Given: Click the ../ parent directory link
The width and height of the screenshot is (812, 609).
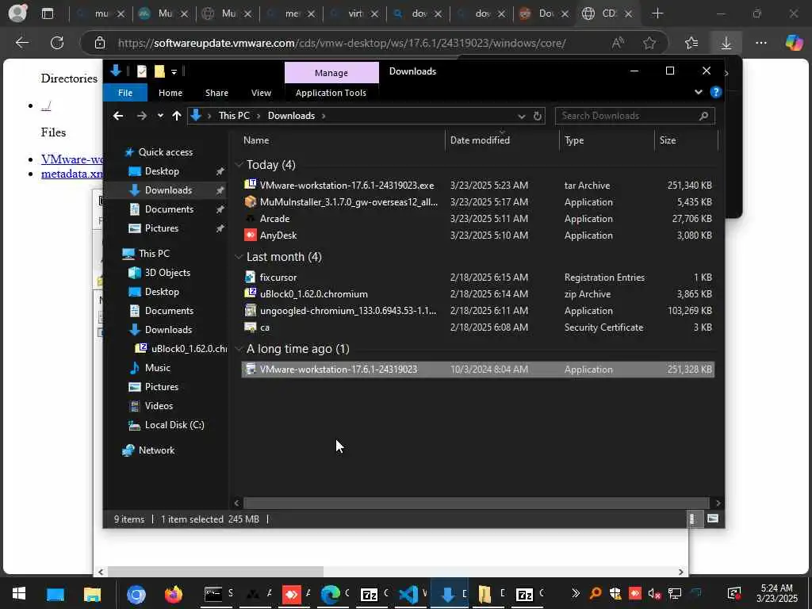Looking at the screenshot, I should 45,105.
